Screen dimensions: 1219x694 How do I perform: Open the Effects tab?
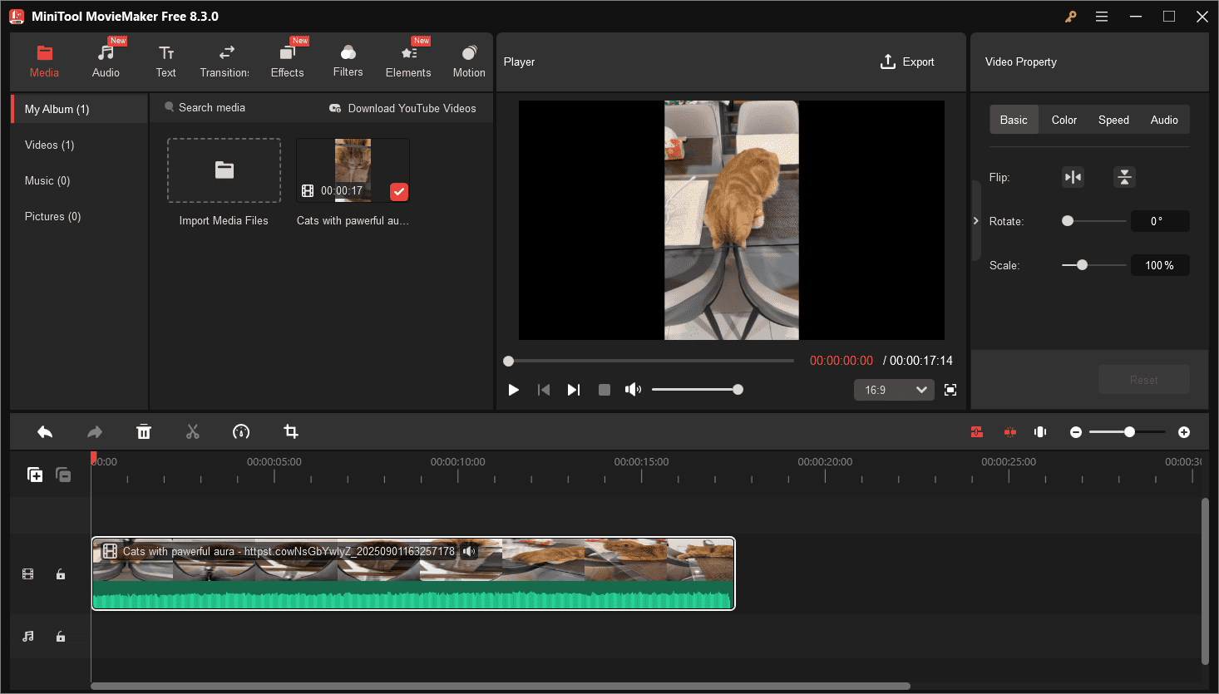[x=288, y=62]
